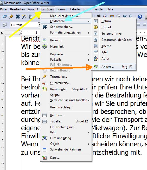
Task: Click the person icon beside Autor
Action: click(x=95, y=58)
